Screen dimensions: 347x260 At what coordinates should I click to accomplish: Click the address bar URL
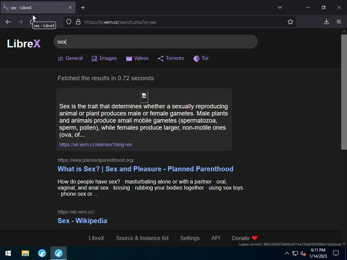120,22
